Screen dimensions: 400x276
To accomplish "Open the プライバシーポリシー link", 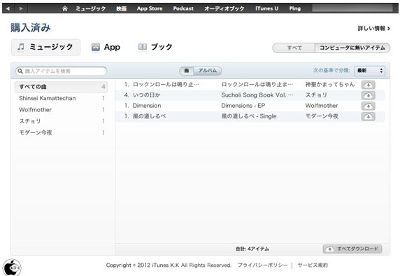I will (x=262, y=265).
